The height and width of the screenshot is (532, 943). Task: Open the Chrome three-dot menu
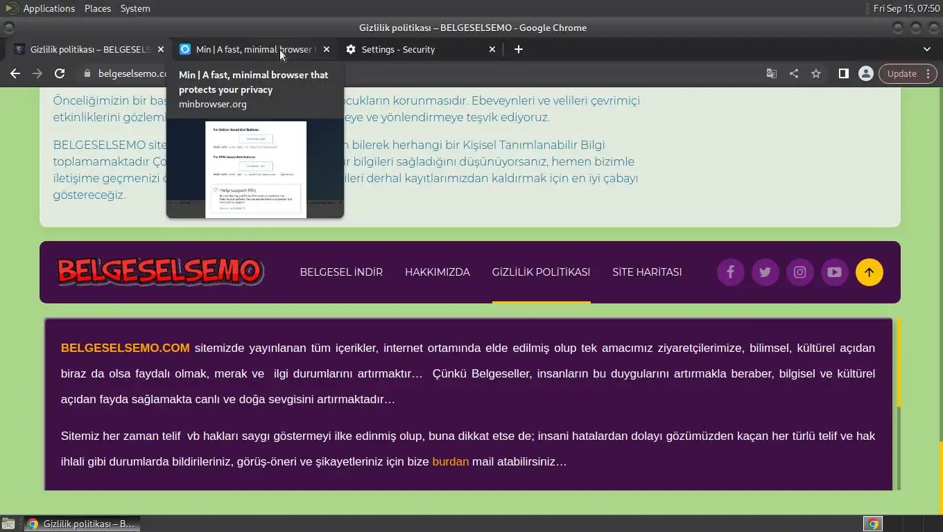pos(928,73)
